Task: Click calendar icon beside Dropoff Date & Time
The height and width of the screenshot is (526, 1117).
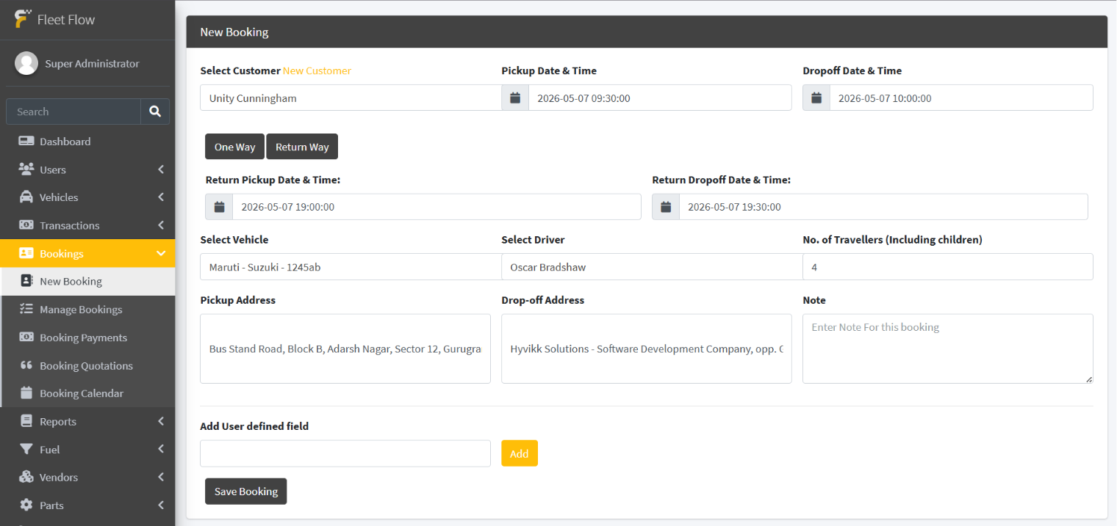Action: (816, 98)
